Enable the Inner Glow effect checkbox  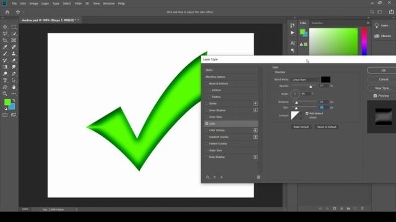(x=207, y=117)
